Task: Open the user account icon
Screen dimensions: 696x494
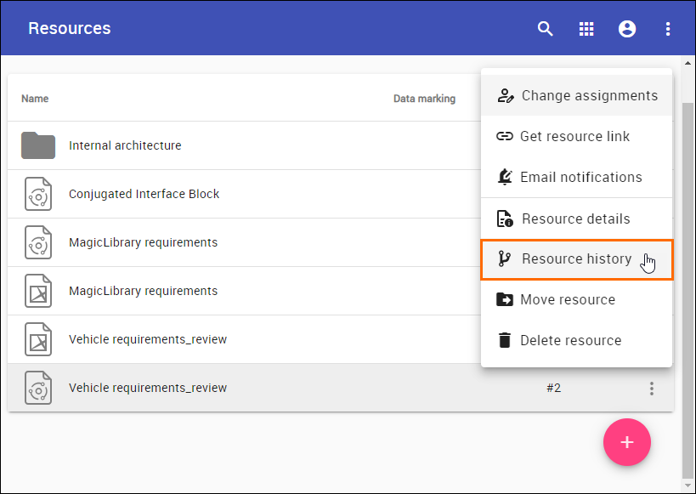Action: (x=627, y=29)
